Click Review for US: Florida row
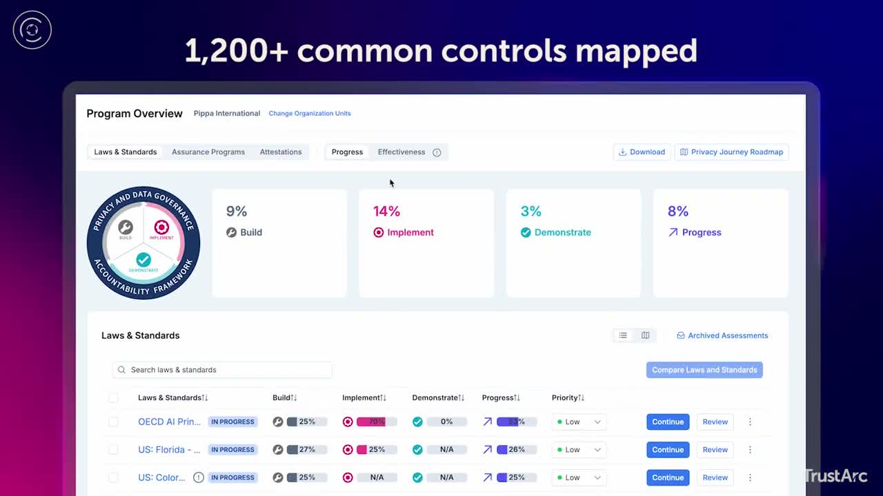The width and height of the screenshot is (883, 496). click(x=715, y=450)
